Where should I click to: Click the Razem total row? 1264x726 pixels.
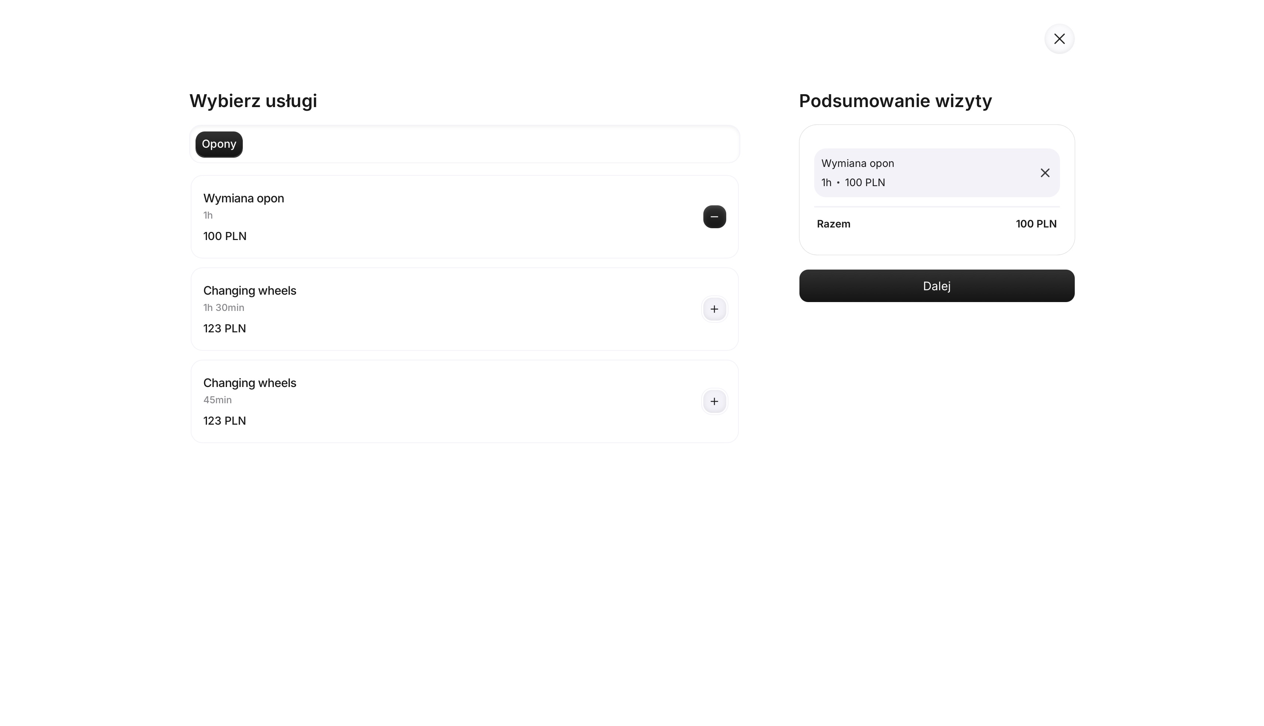coord(833,224)
